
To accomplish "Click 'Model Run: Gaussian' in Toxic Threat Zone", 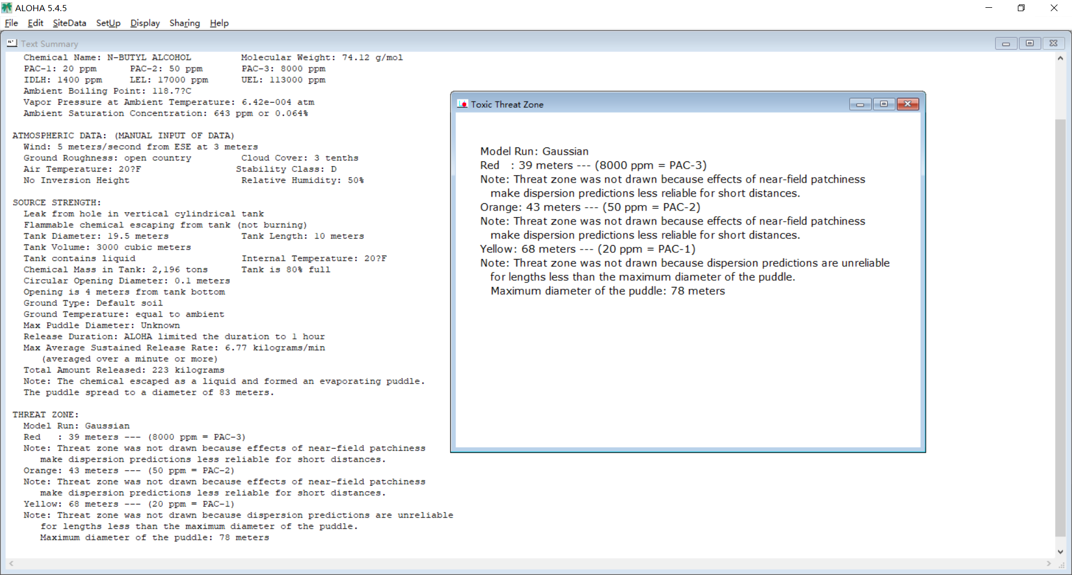I will click(534, 151).
